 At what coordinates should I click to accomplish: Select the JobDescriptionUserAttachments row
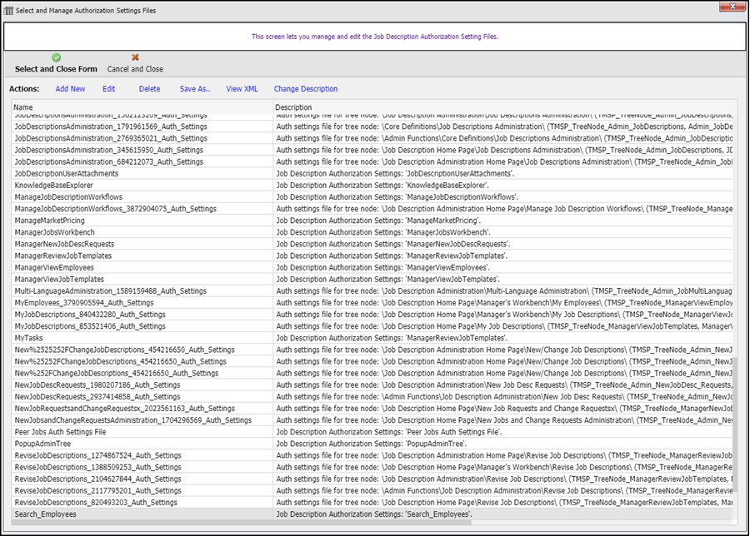(x=372, y=173)
